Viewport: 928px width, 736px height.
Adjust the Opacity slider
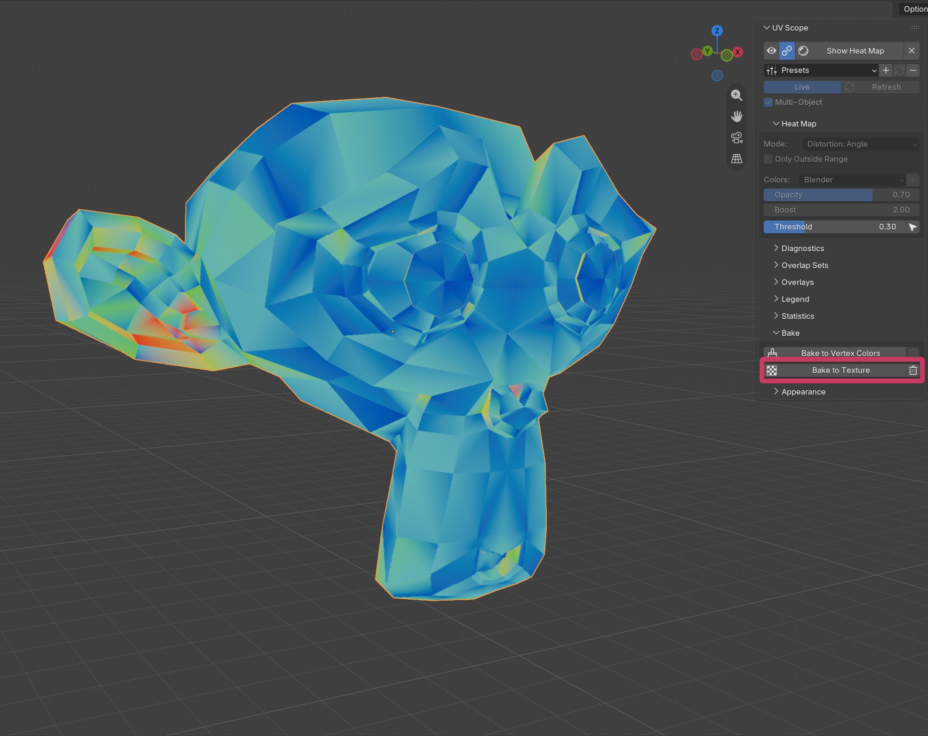click(841, 195)
